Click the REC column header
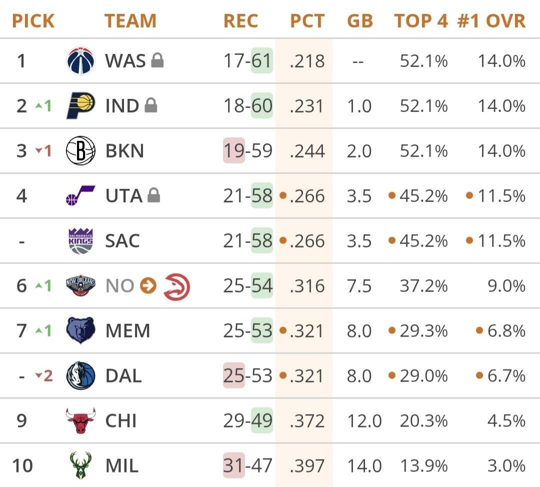 [x=240, y=21]
